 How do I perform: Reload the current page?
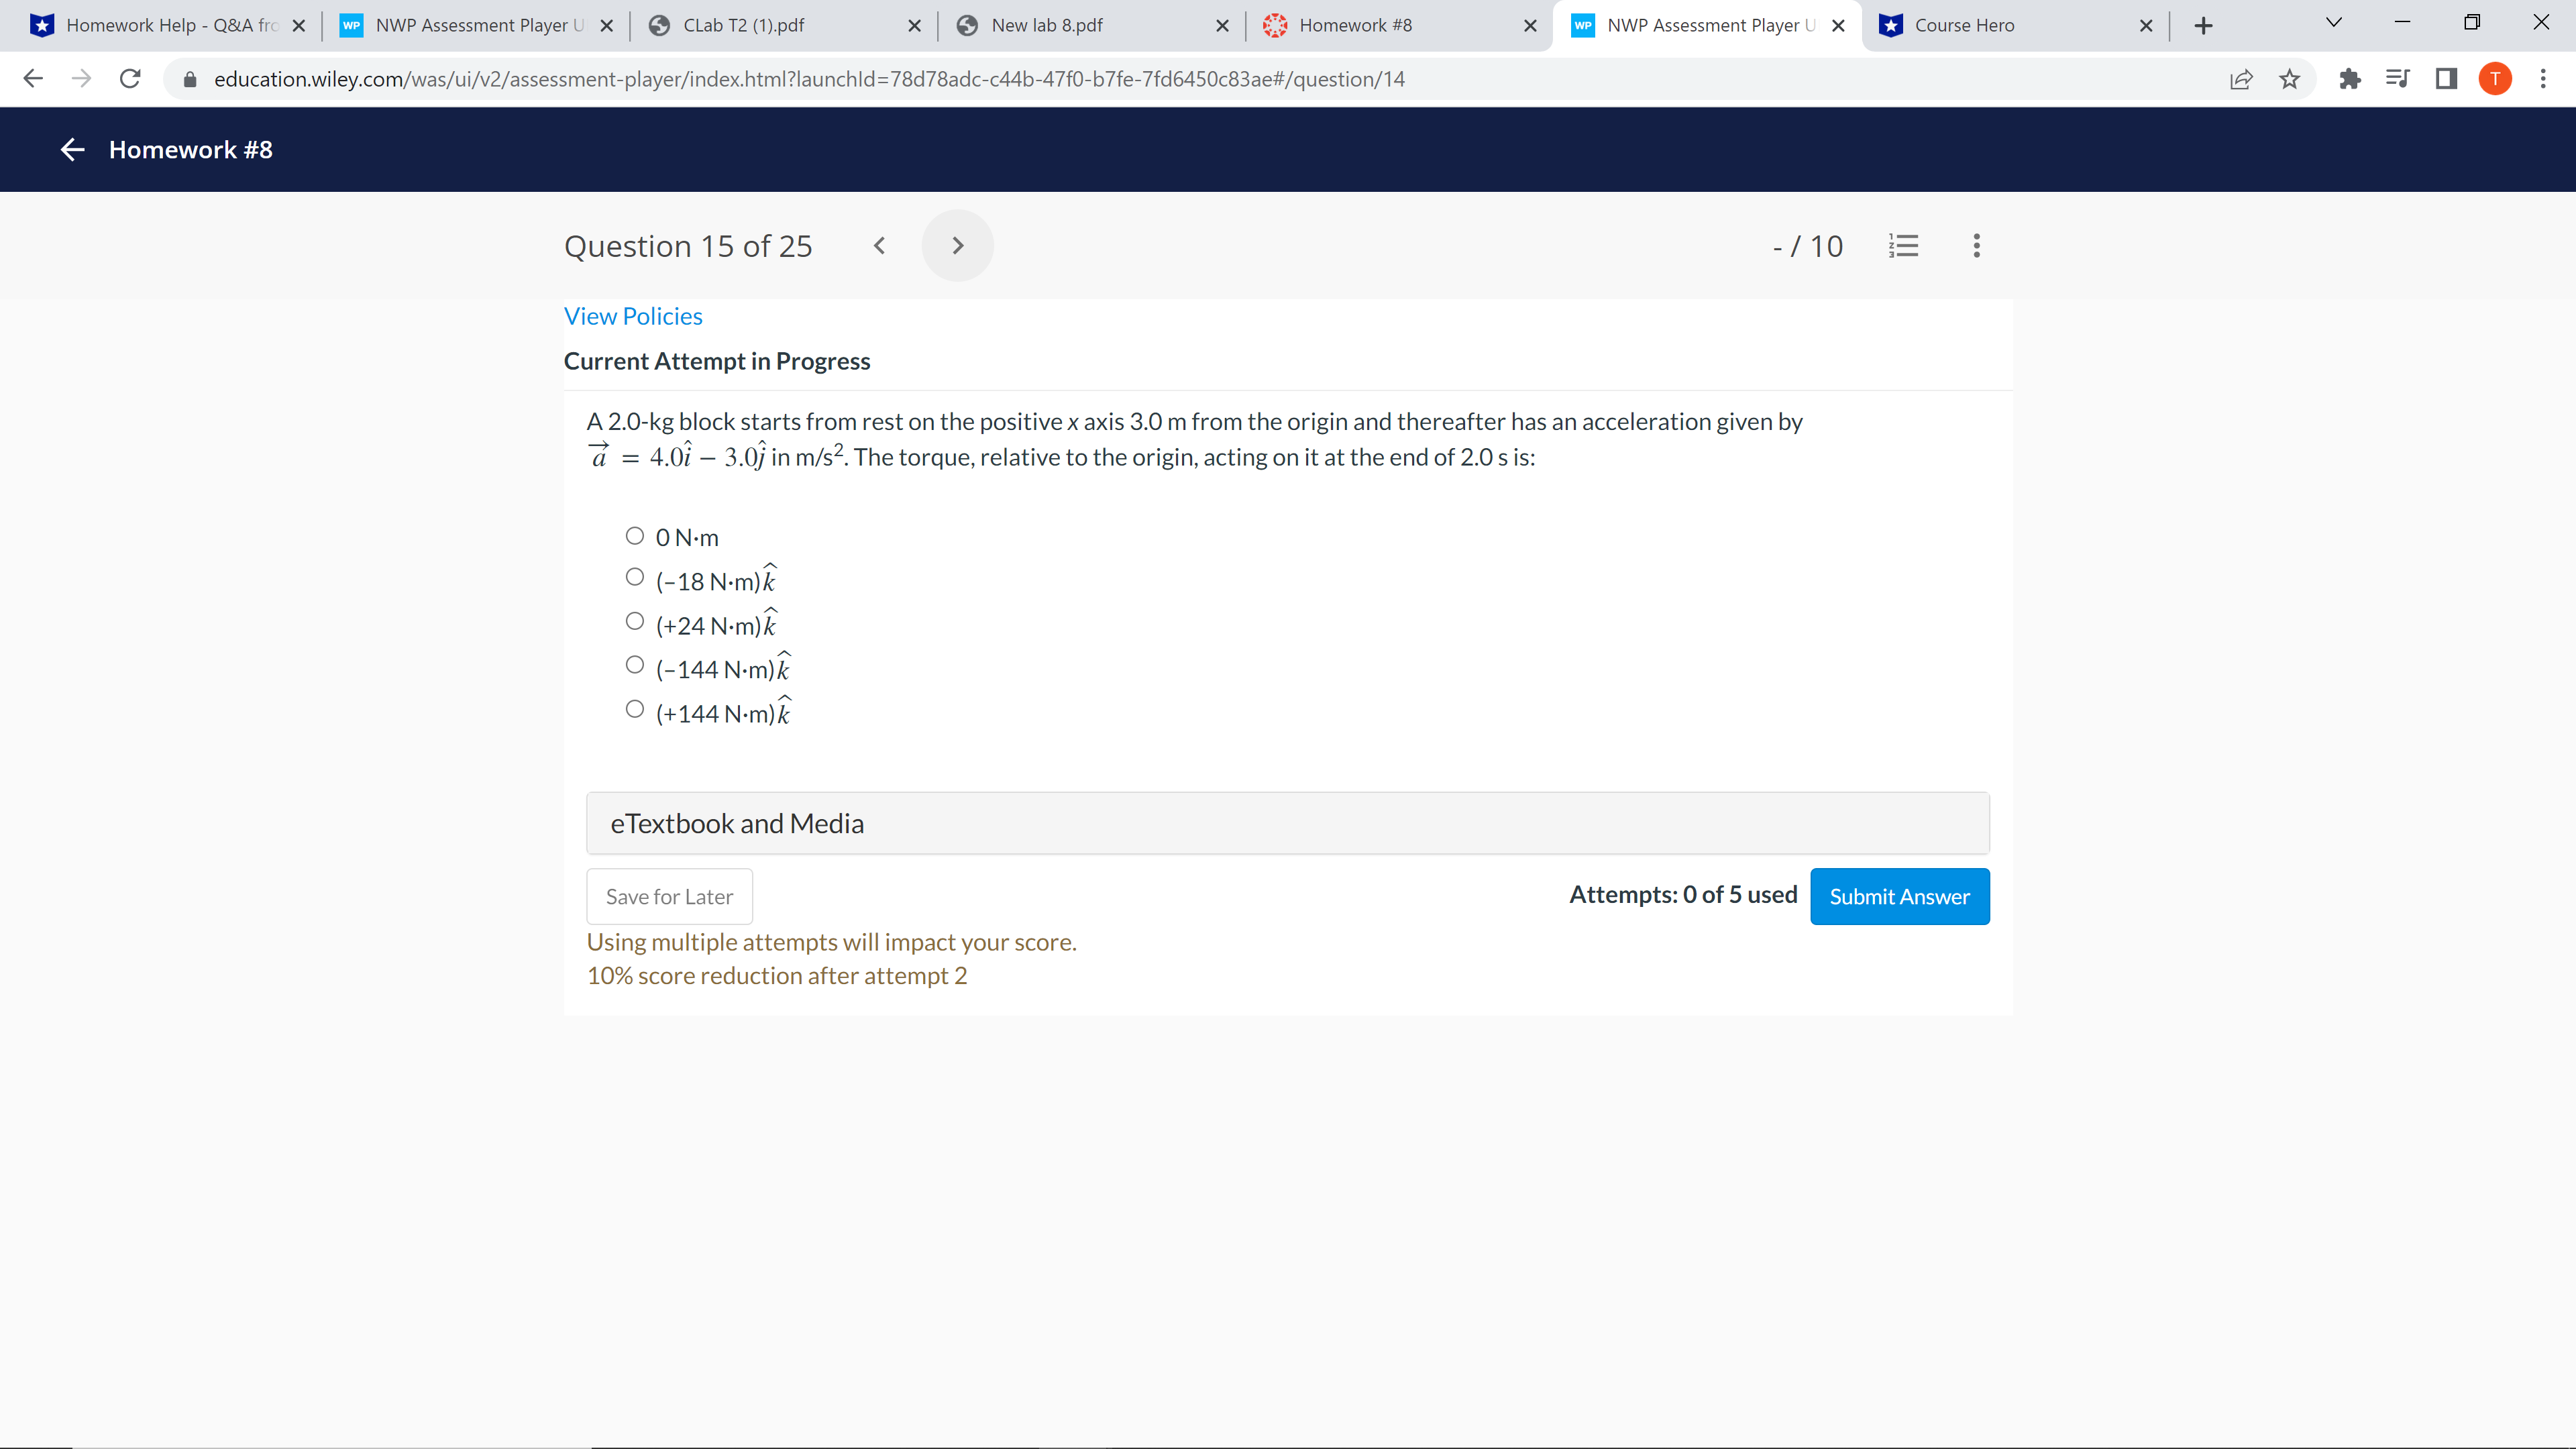(x=129, y=78)
